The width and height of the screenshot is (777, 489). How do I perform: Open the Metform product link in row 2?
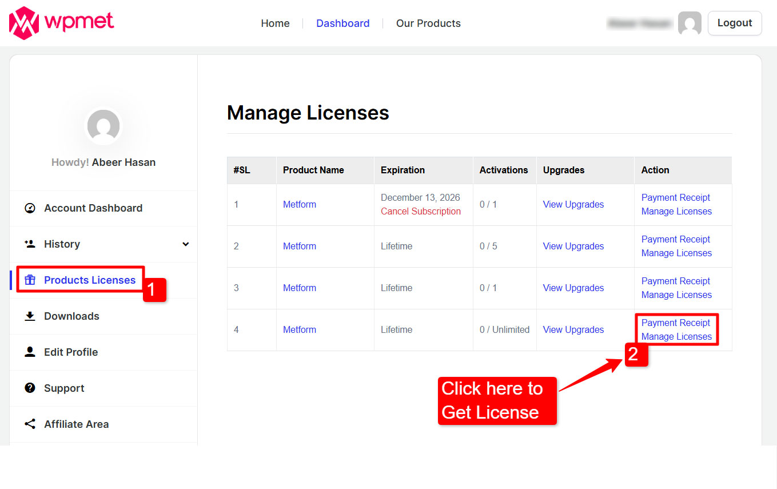coord(299,246)
